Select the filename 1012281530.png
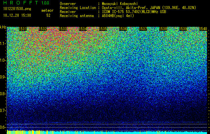Viewport: 210px width, 134px height. (x=17, y=9)
